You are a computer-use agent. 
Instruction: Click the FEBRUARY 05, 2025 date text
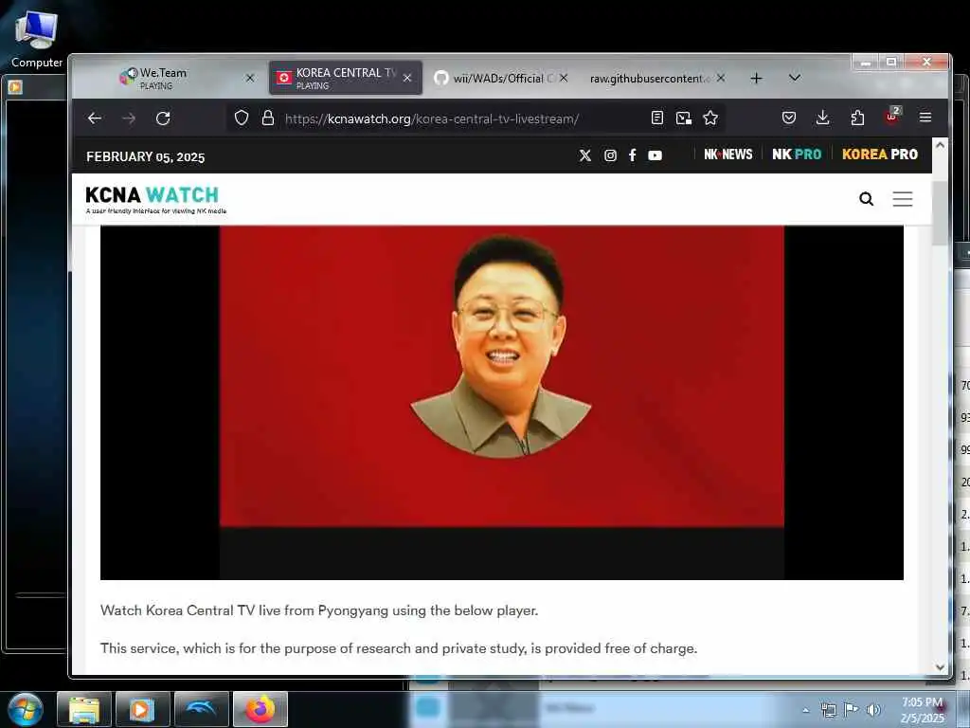click(145, 156)
